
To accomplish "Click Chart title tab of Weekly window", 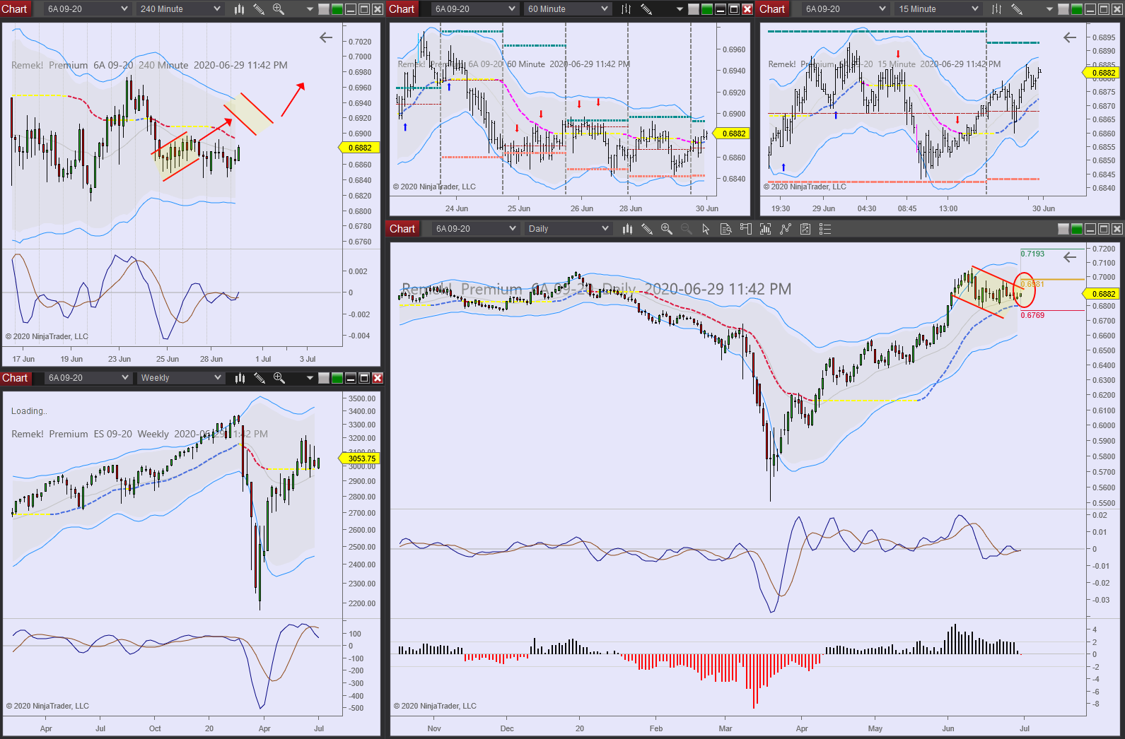I will point(15,378).
